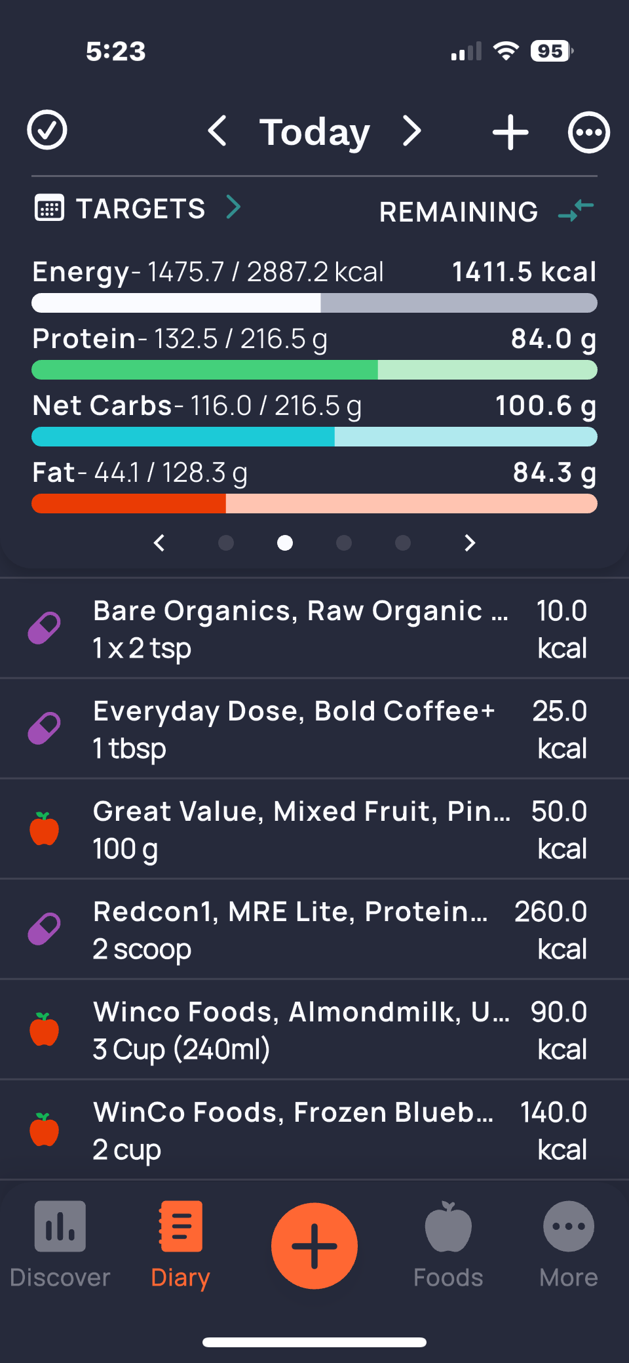The image size is (629, 1363).
Task: Tap the pill icon for Everyday Dose coffee
Action: coord(45,728)
